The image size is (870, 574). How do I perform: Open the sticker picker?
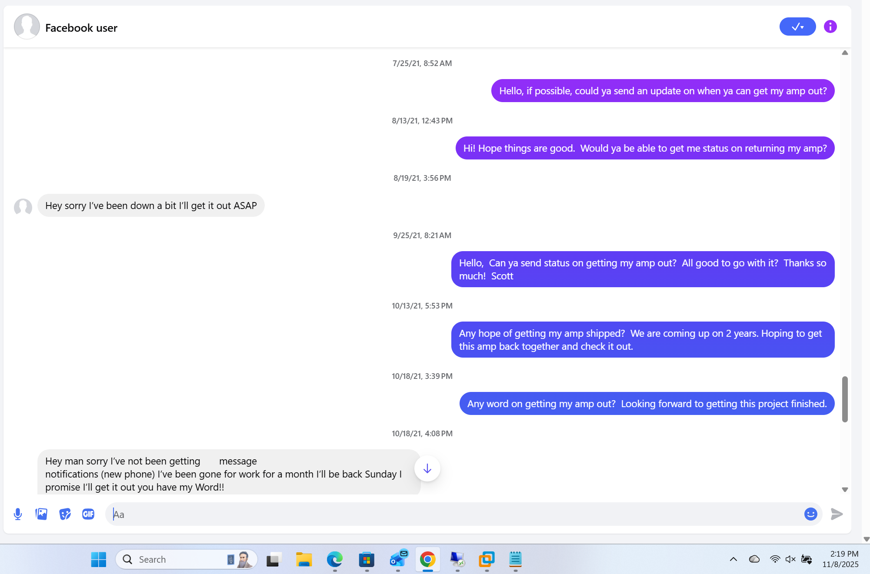click(x=65, y=514)
